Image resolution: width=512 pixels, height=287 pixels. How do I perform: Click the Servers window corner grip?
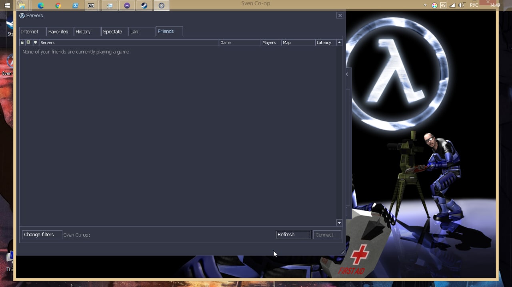(342, 252)
